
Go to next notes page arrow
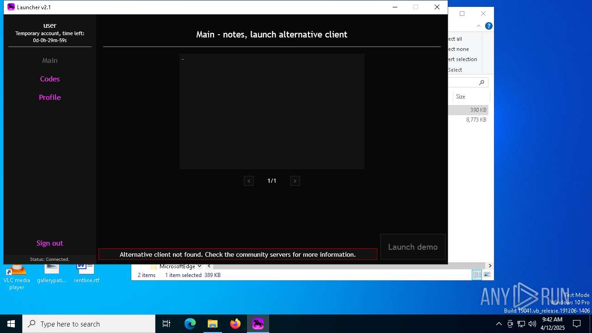(295, 181)
